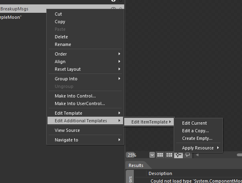Viewport: 242px width, 183px height.
Task: Toggle the snap grid display icon
Action: click(x=160, y=155)
